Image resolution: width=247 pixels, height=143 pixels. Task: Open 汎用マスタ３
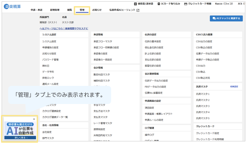[203, 106]
